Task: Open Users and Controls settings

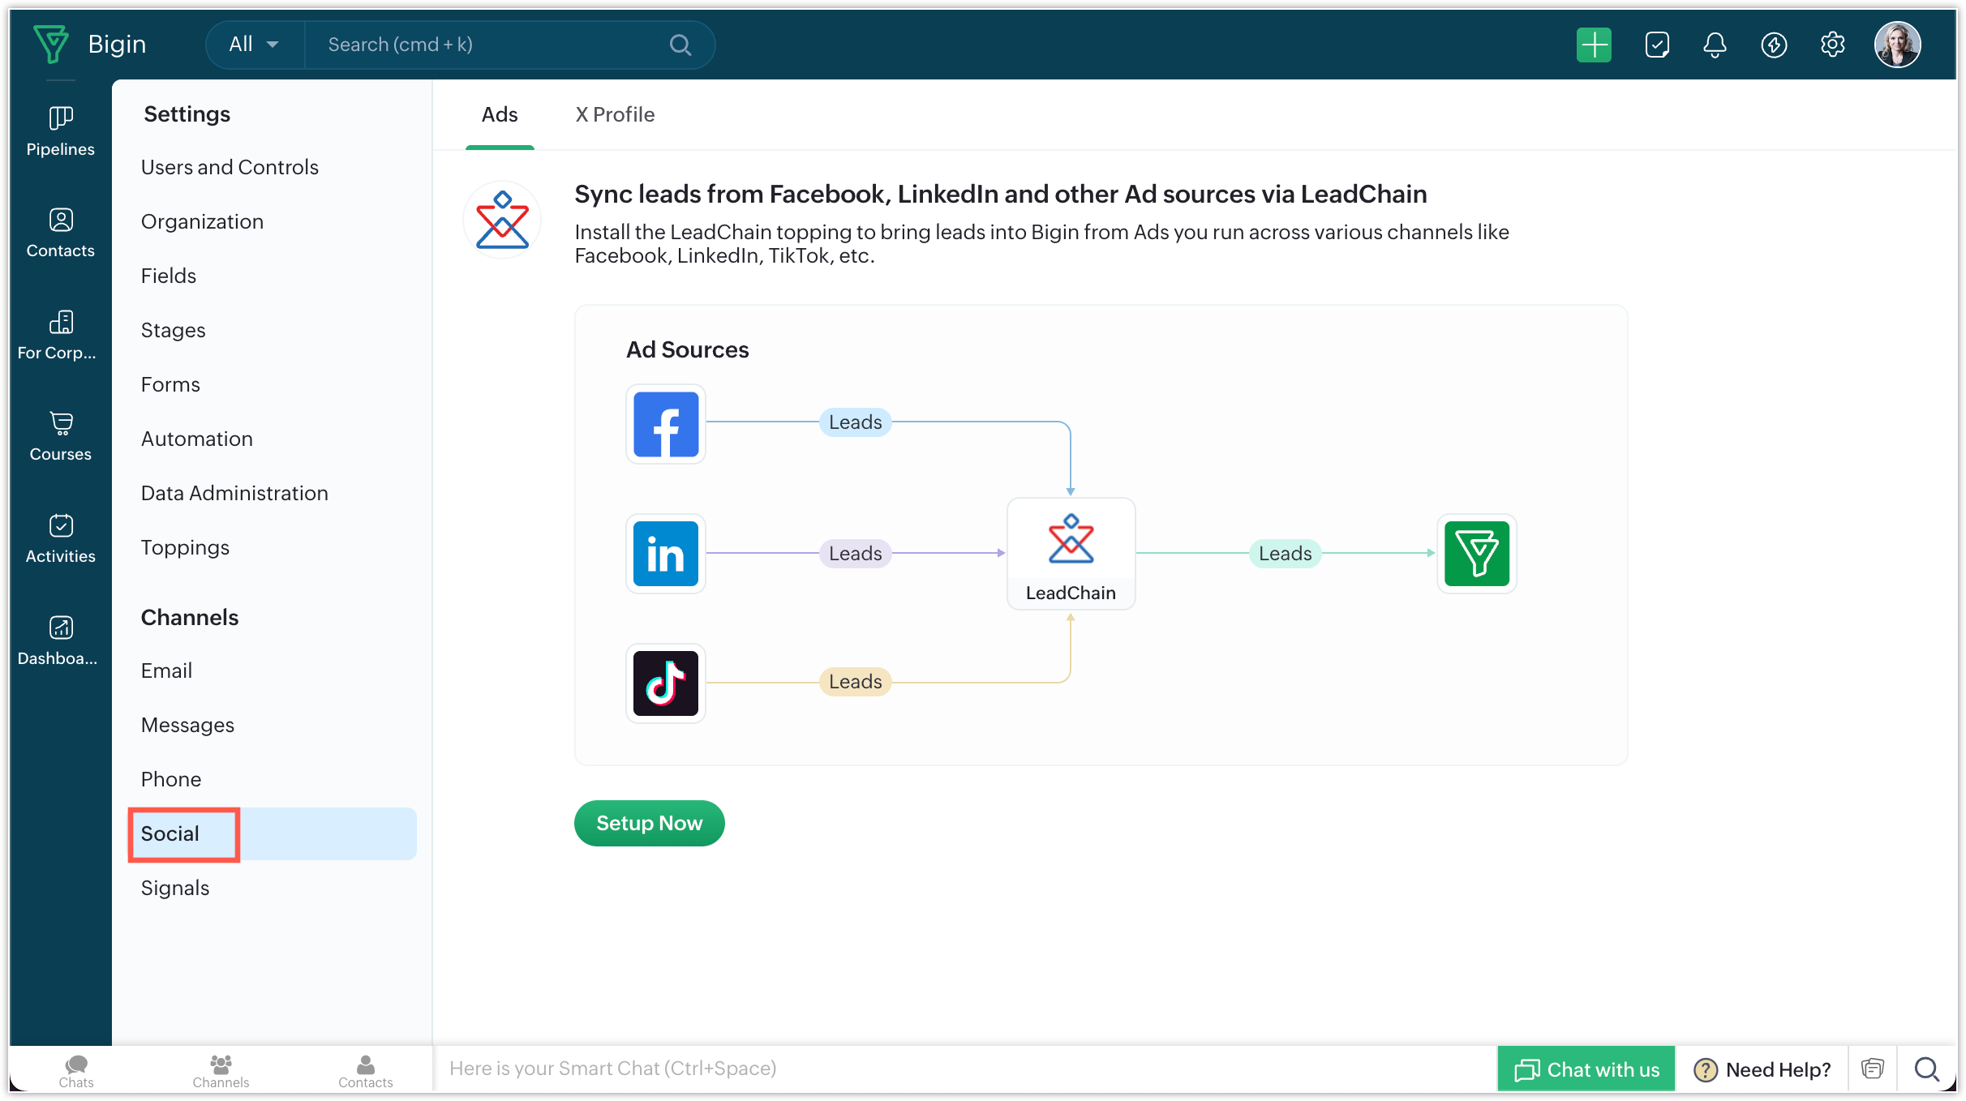Action: (230, 167)
